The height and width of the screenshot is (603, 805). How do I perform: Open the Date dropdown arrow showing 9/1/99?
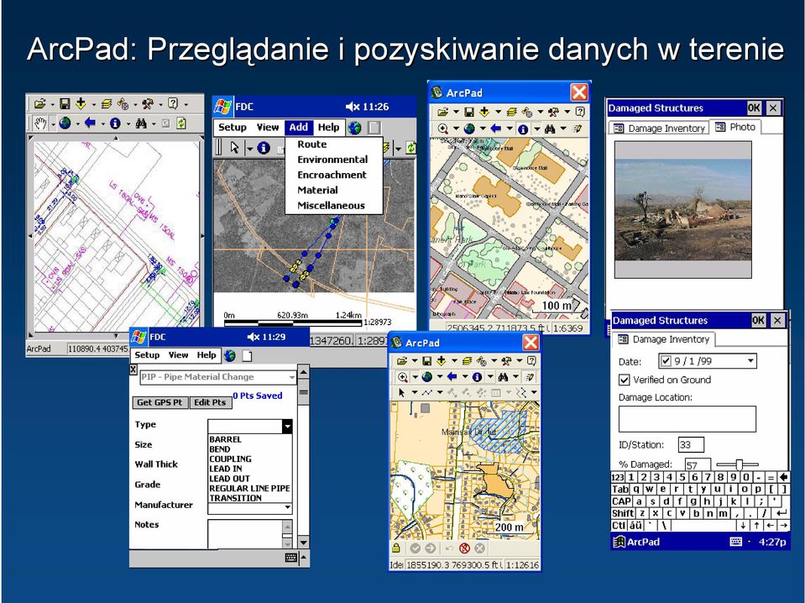(x=750, y=360)
